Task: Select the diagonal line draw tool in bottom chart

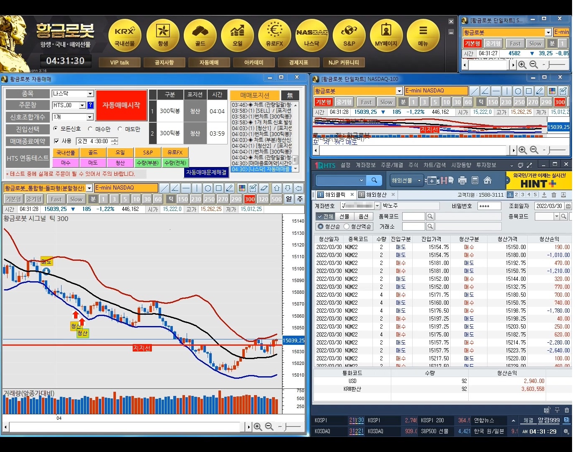Action: [164, 188]
